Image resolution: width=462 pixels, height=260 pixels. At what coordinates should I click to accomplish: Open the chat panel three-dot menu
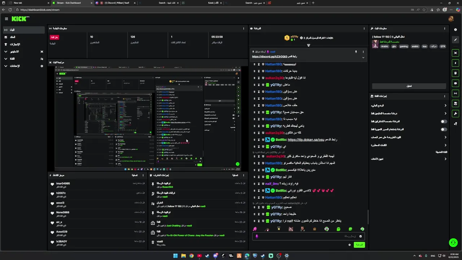[x=364, y=28]
